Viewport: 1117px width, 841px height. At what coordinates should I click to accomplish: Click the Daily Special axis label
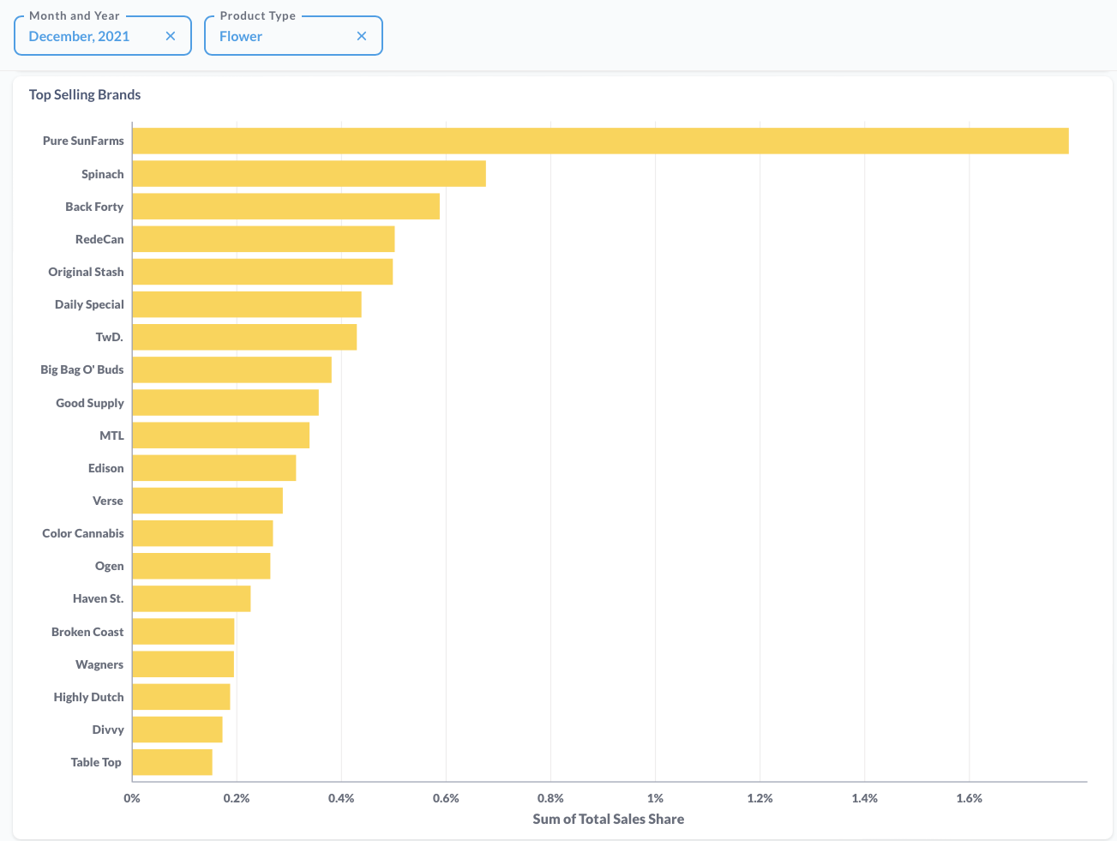coord(89,304)
